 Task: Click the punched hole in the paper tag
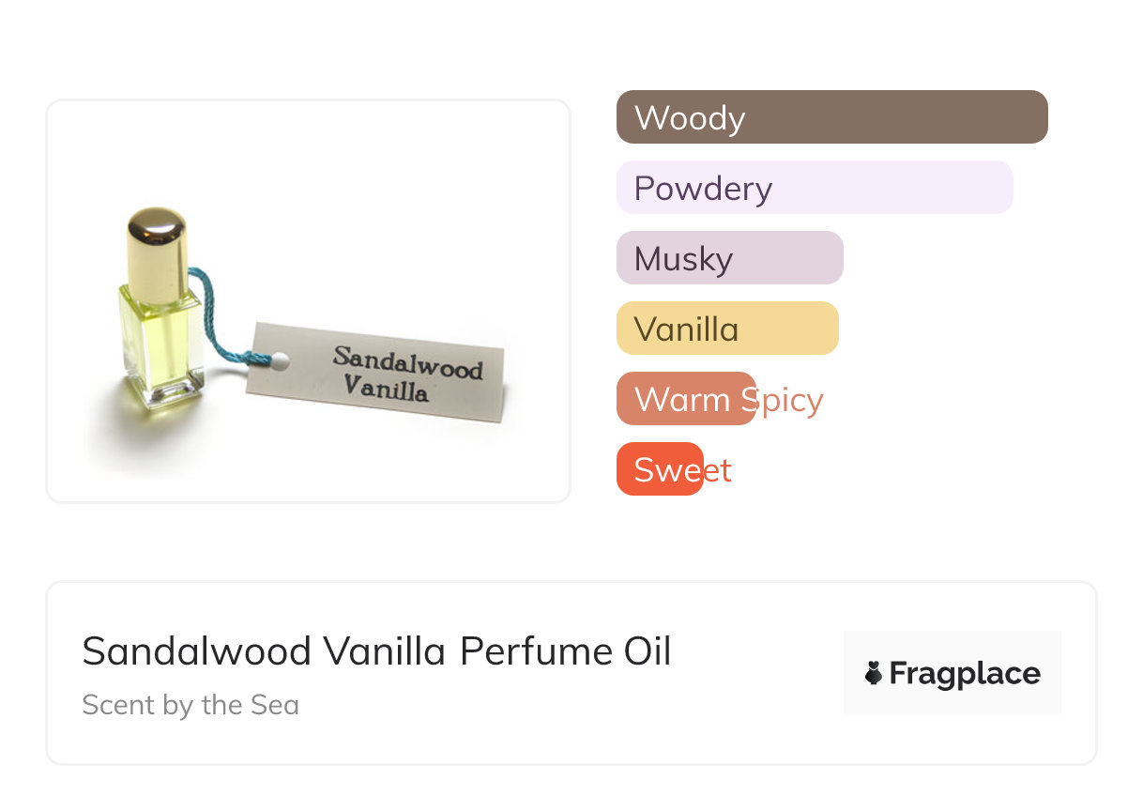tap(278, 359)
